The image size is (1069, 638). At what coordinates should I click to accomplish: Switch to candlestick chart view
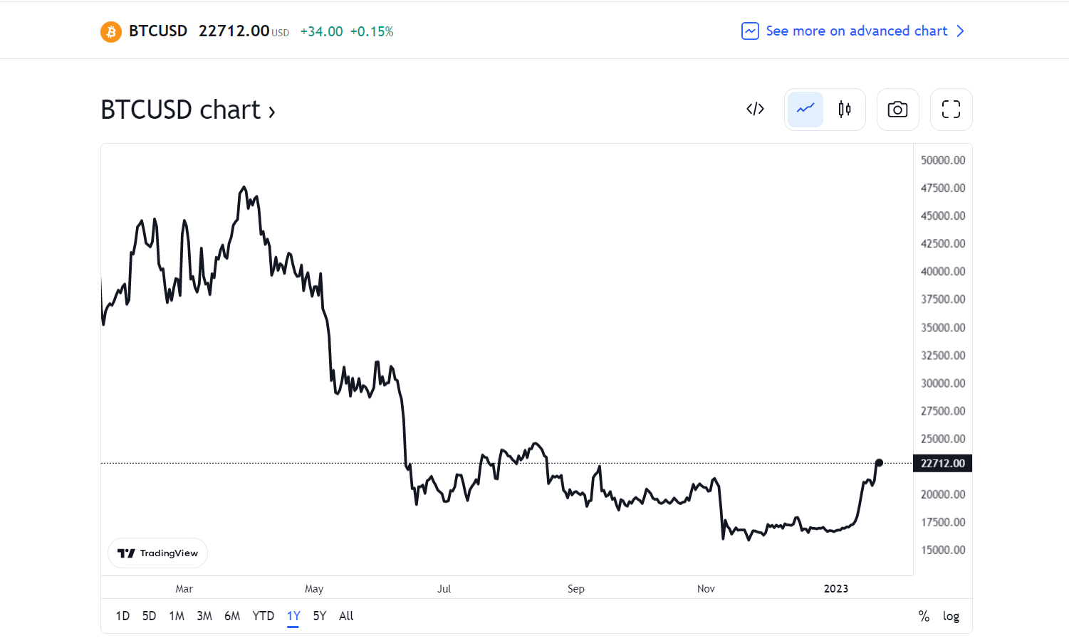[x=845, y=110]
